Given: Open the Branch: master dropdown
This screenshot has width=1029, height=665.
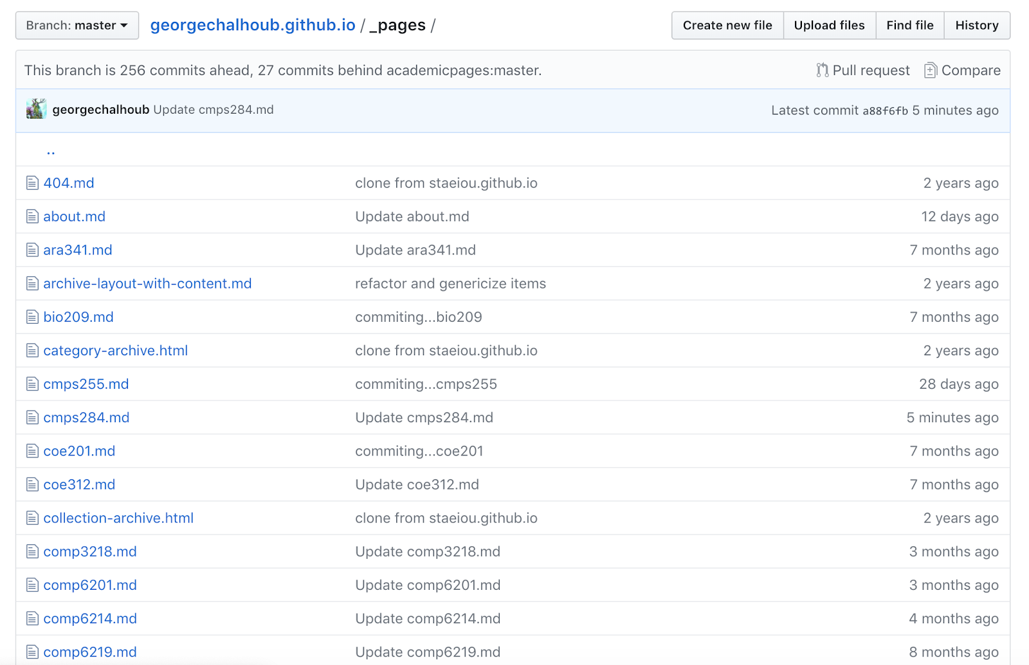Looking at the screenshot, I should click(77, 26).
